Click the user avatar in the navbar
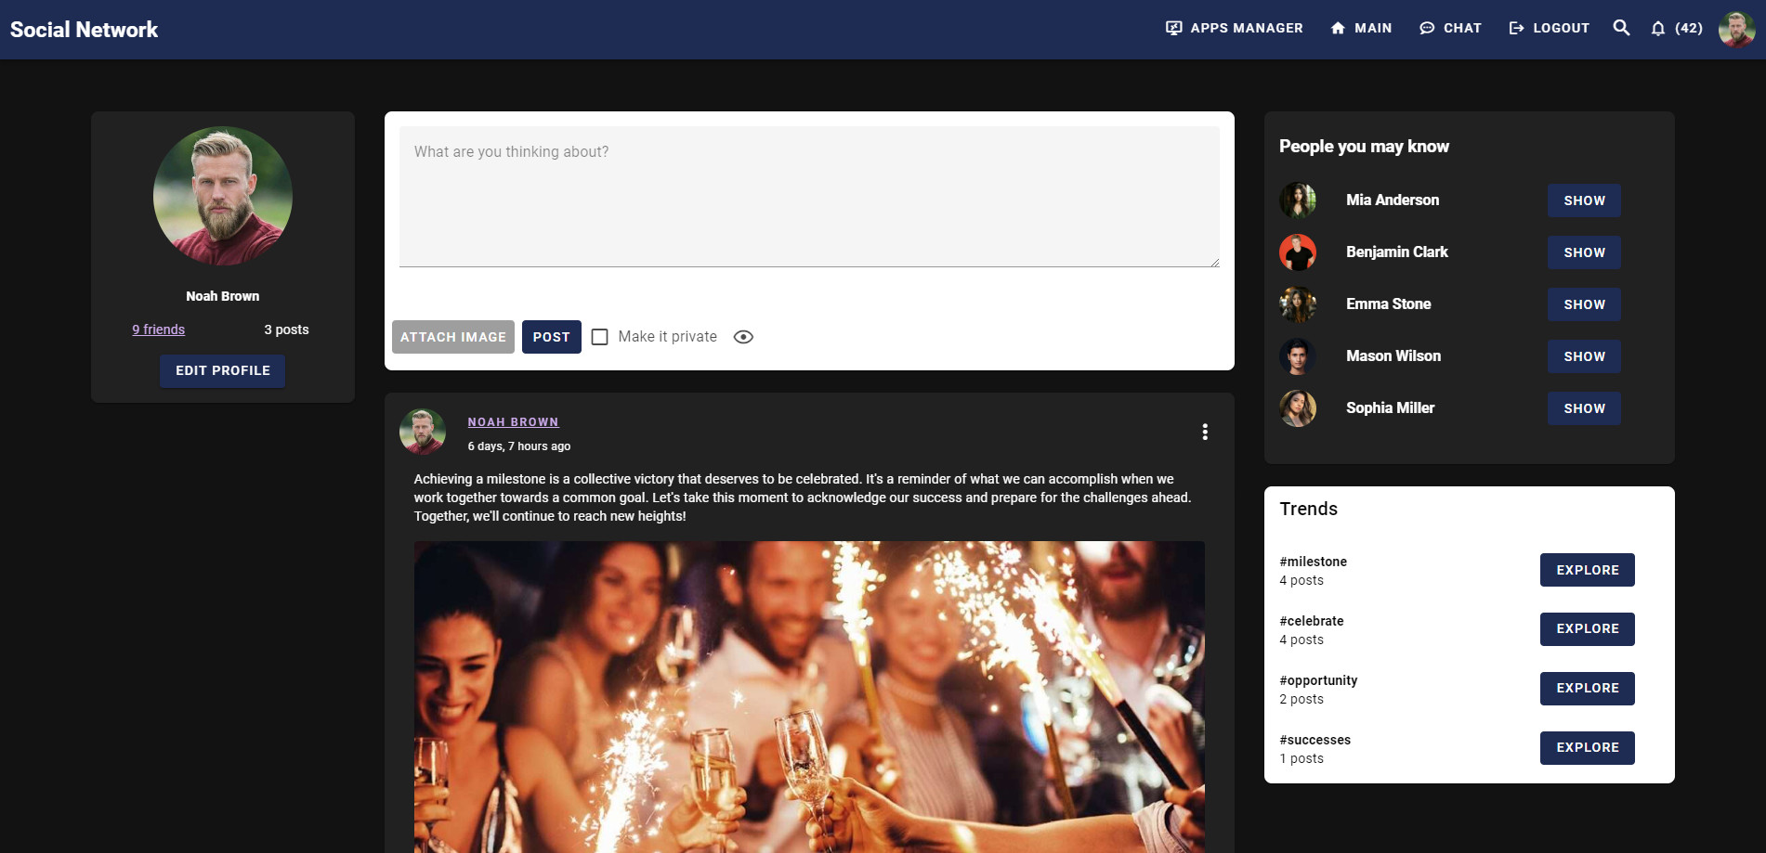1766x853 pixels. (x=1735, y=29)
